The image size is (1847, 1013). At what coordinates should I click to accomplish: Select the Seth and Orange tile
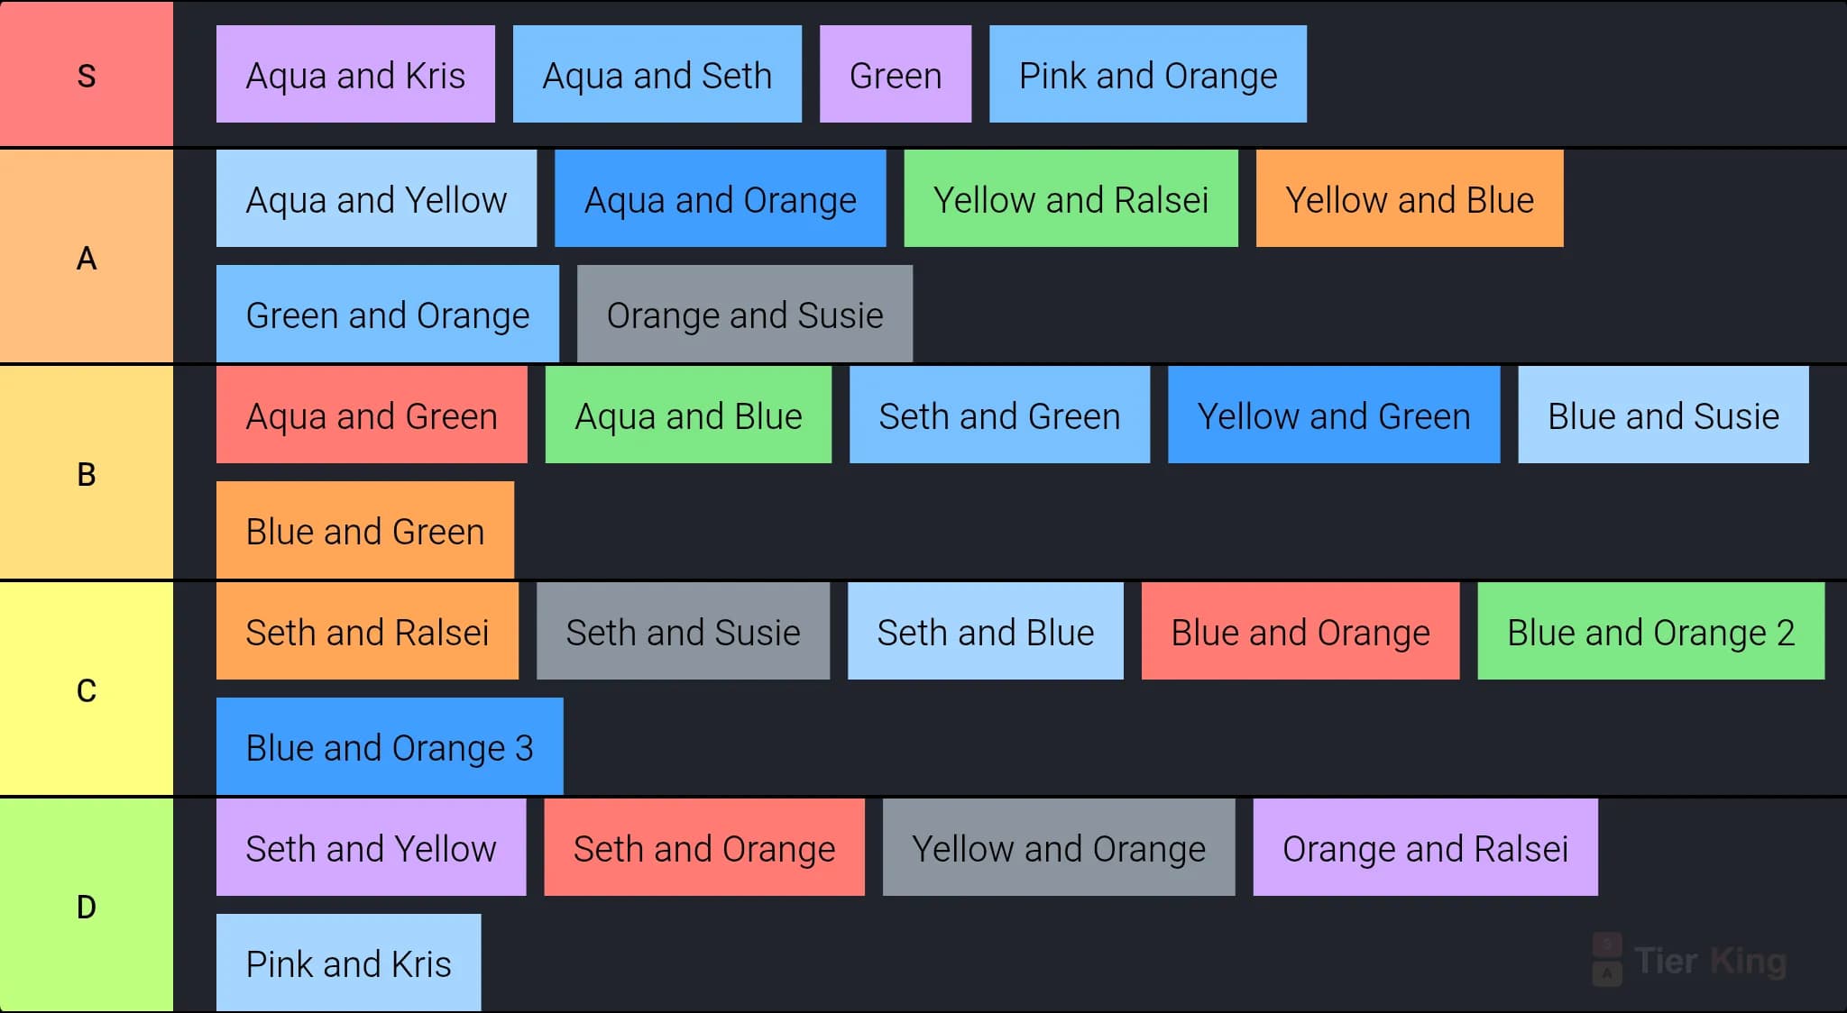(704, 847)
